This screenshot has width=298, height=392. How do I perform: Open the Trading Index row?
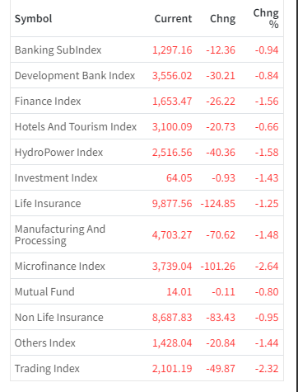pos(147,368)
